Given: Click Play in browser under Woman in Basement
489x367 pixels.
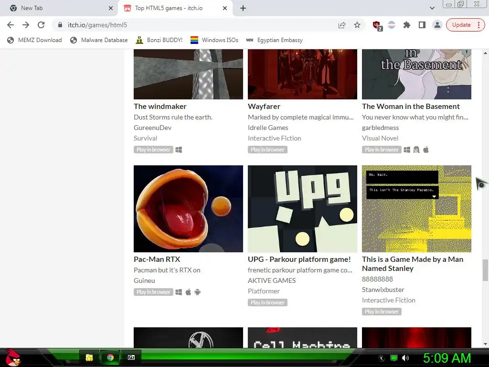Looking at the screenshot, I should 382,150.
